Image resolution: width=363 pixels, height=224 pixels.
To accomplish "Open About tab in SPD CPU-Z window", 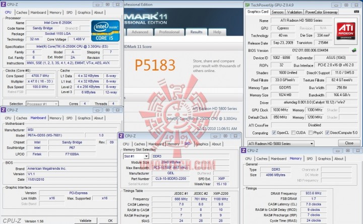I will pos(216,144).
